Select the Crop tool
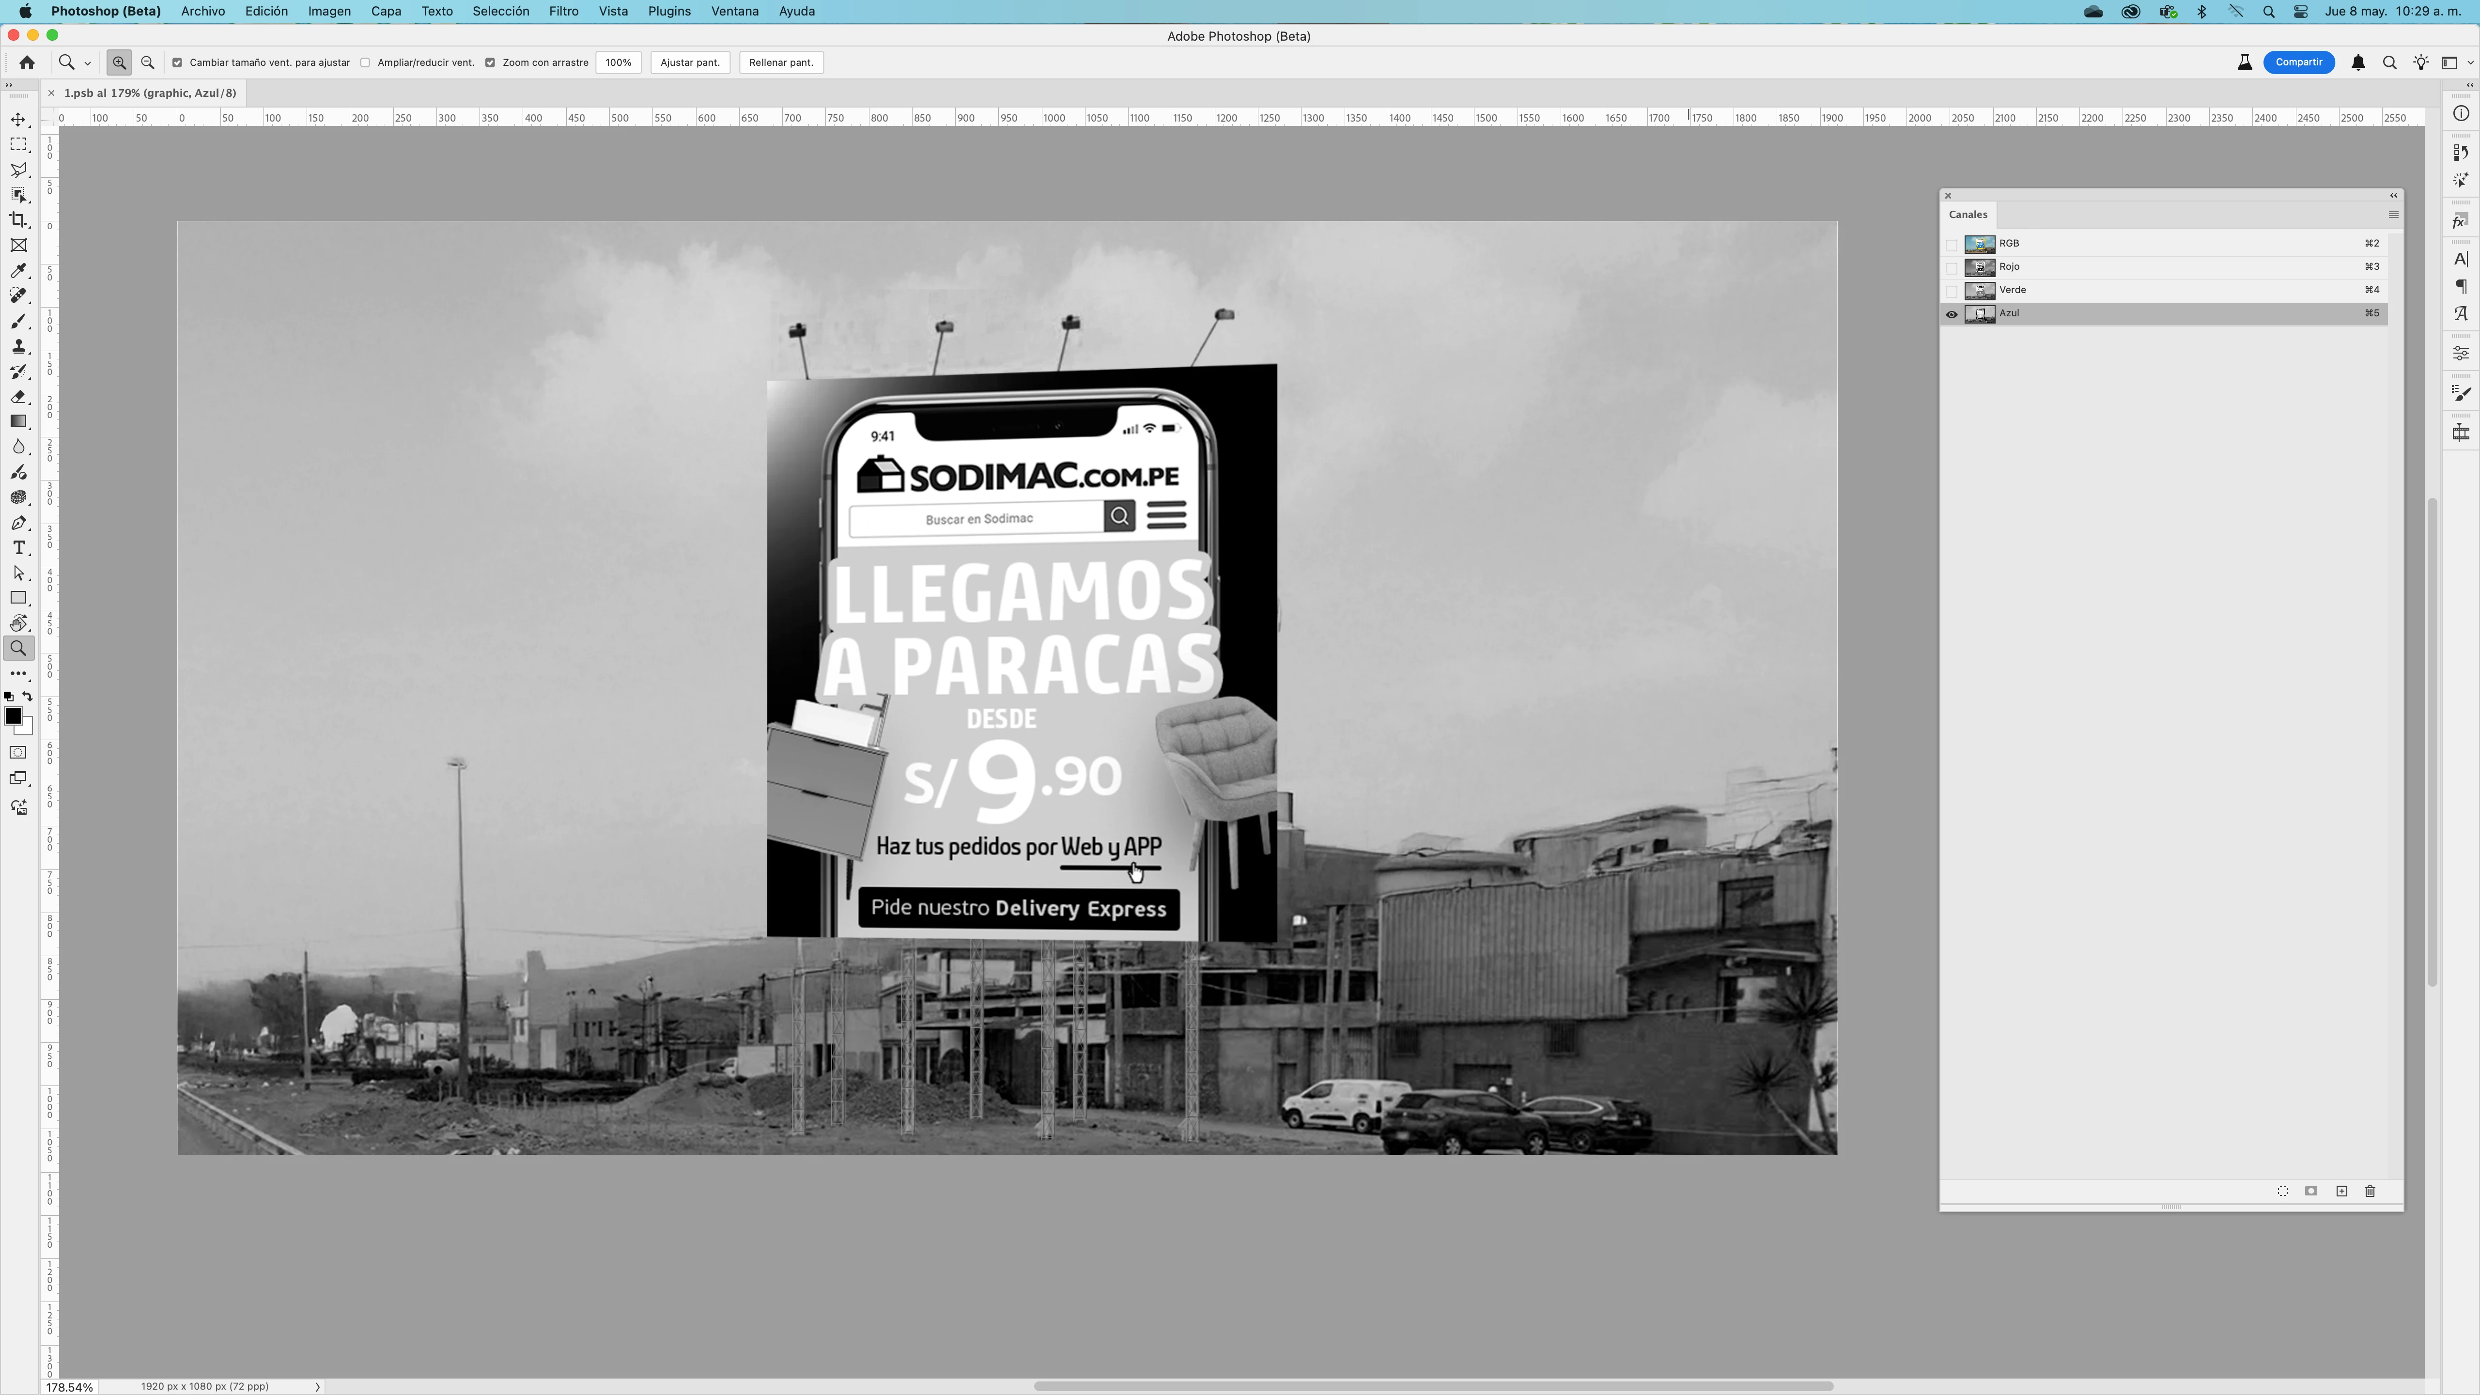Screen dimensions: 2480x1395 [x=18, y=220]
